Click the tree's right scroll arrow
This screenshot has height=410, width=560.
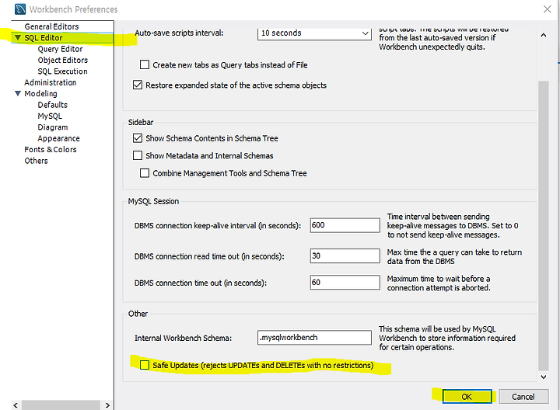pyautogui.click(x=107, y=405)
